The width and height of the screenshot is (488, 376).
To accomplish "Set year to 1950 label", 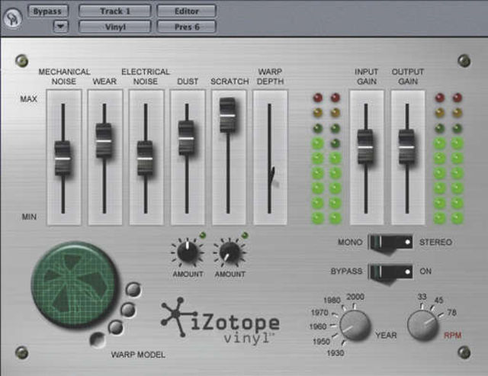I will tap(321, 341).
